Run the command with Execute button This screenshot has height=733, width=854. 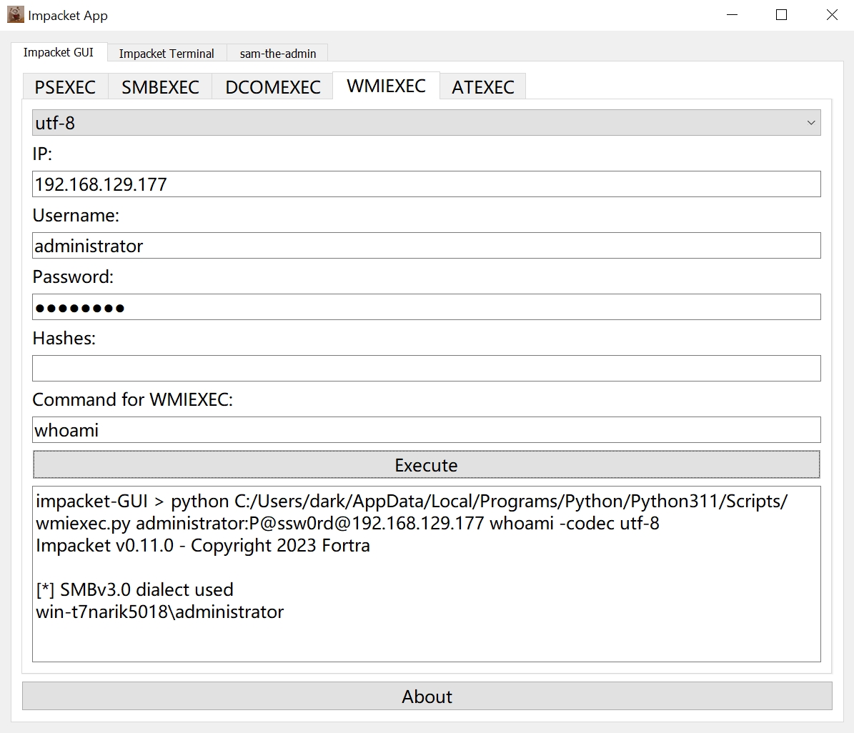pyautogui.click(x=427, y=465)
